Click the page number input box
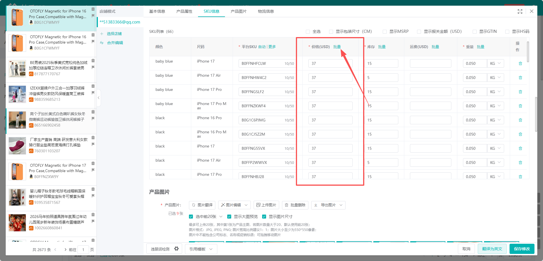The image size is (543, 261). 83,250
